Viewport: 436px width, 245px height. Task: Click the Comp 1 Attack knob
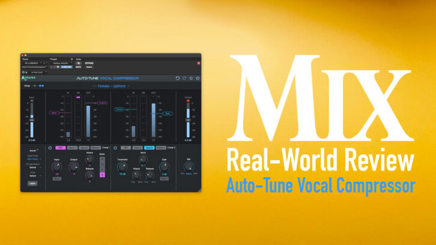89,159
